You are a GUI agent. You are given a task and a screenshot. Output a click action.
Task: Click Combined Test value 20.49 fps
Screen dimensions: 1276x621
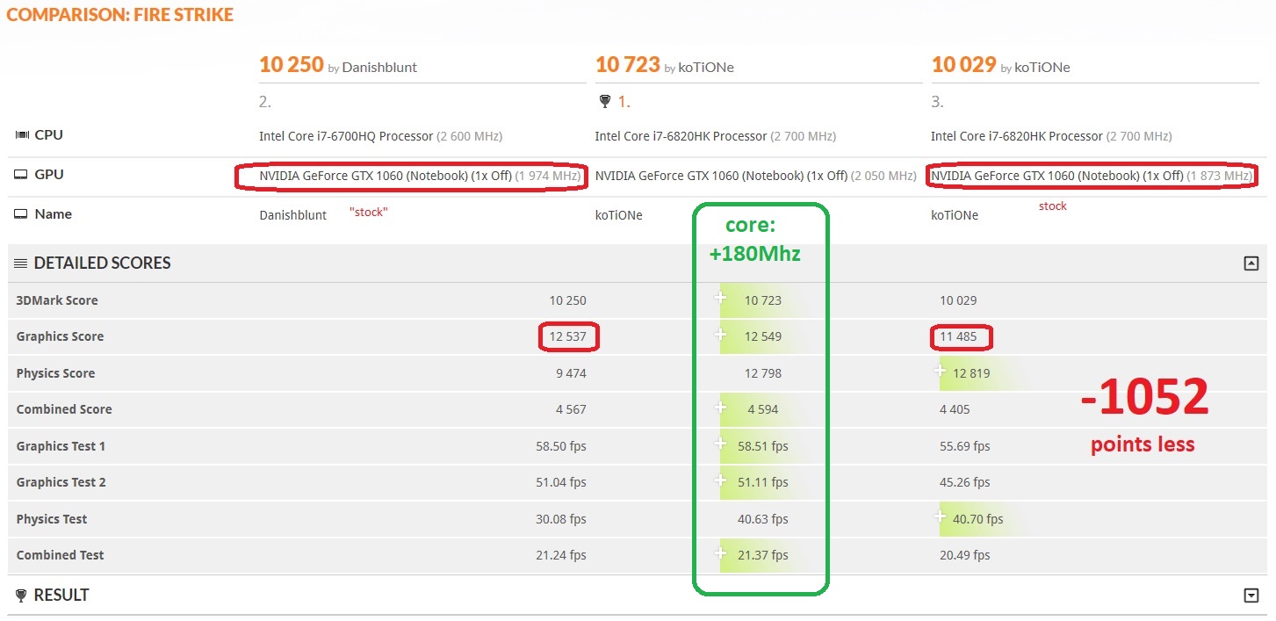point(965,555)
